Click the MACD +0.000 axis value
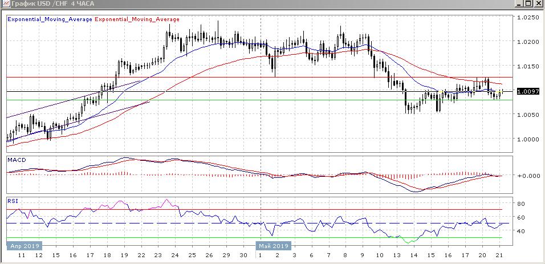 pos(527,176)
